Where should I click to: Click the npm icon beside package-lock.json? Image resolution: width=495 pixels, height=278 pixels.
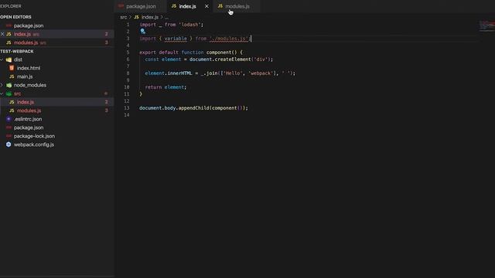click(9, 136)
